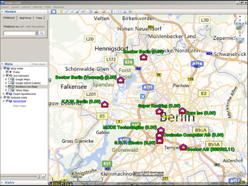
Task: Select the Record a Tour tool
Action: pyautogui.click(x=83, y=12)
